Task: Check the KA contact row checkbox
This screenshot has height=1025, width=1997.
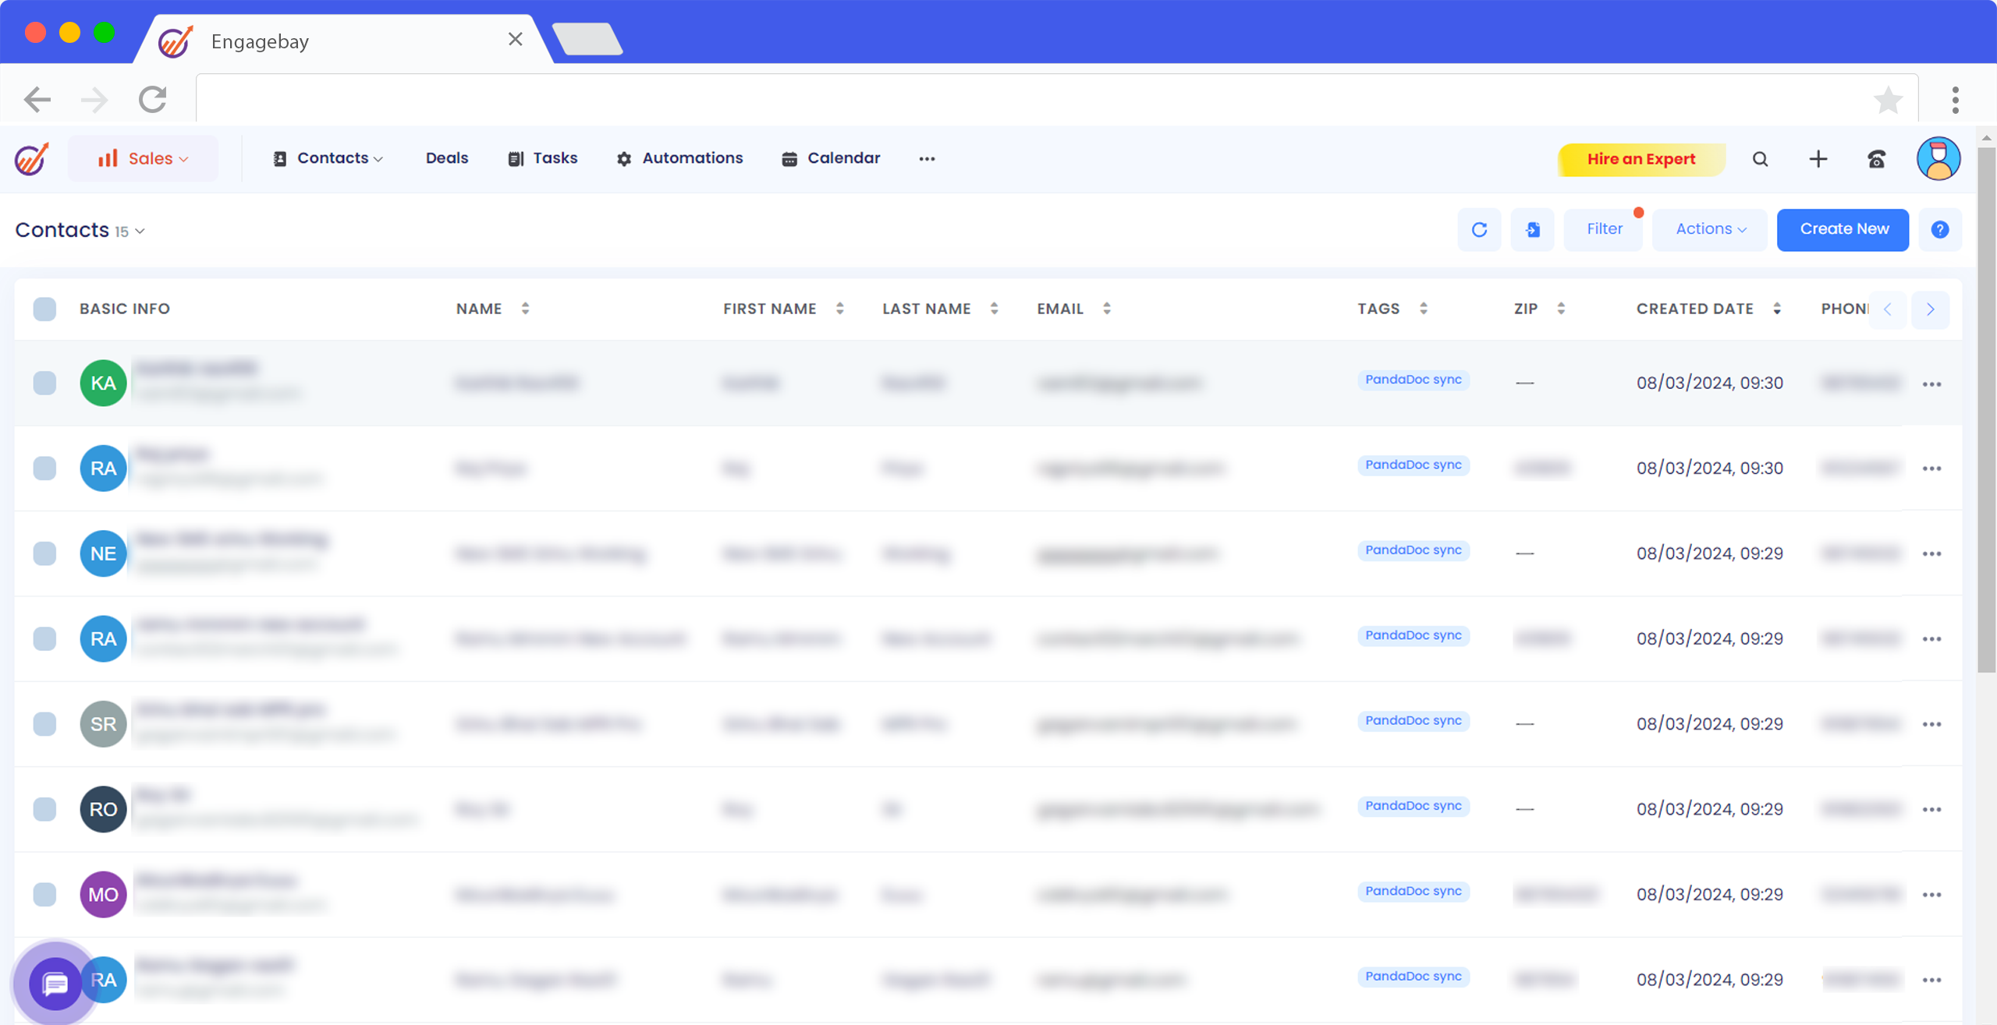Action: click(44, 383)
